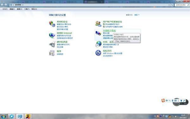The width and height of the screenshot is (190, 119).
Task: Open the 系统和安全 shield icon
Action: pos(52,24)
